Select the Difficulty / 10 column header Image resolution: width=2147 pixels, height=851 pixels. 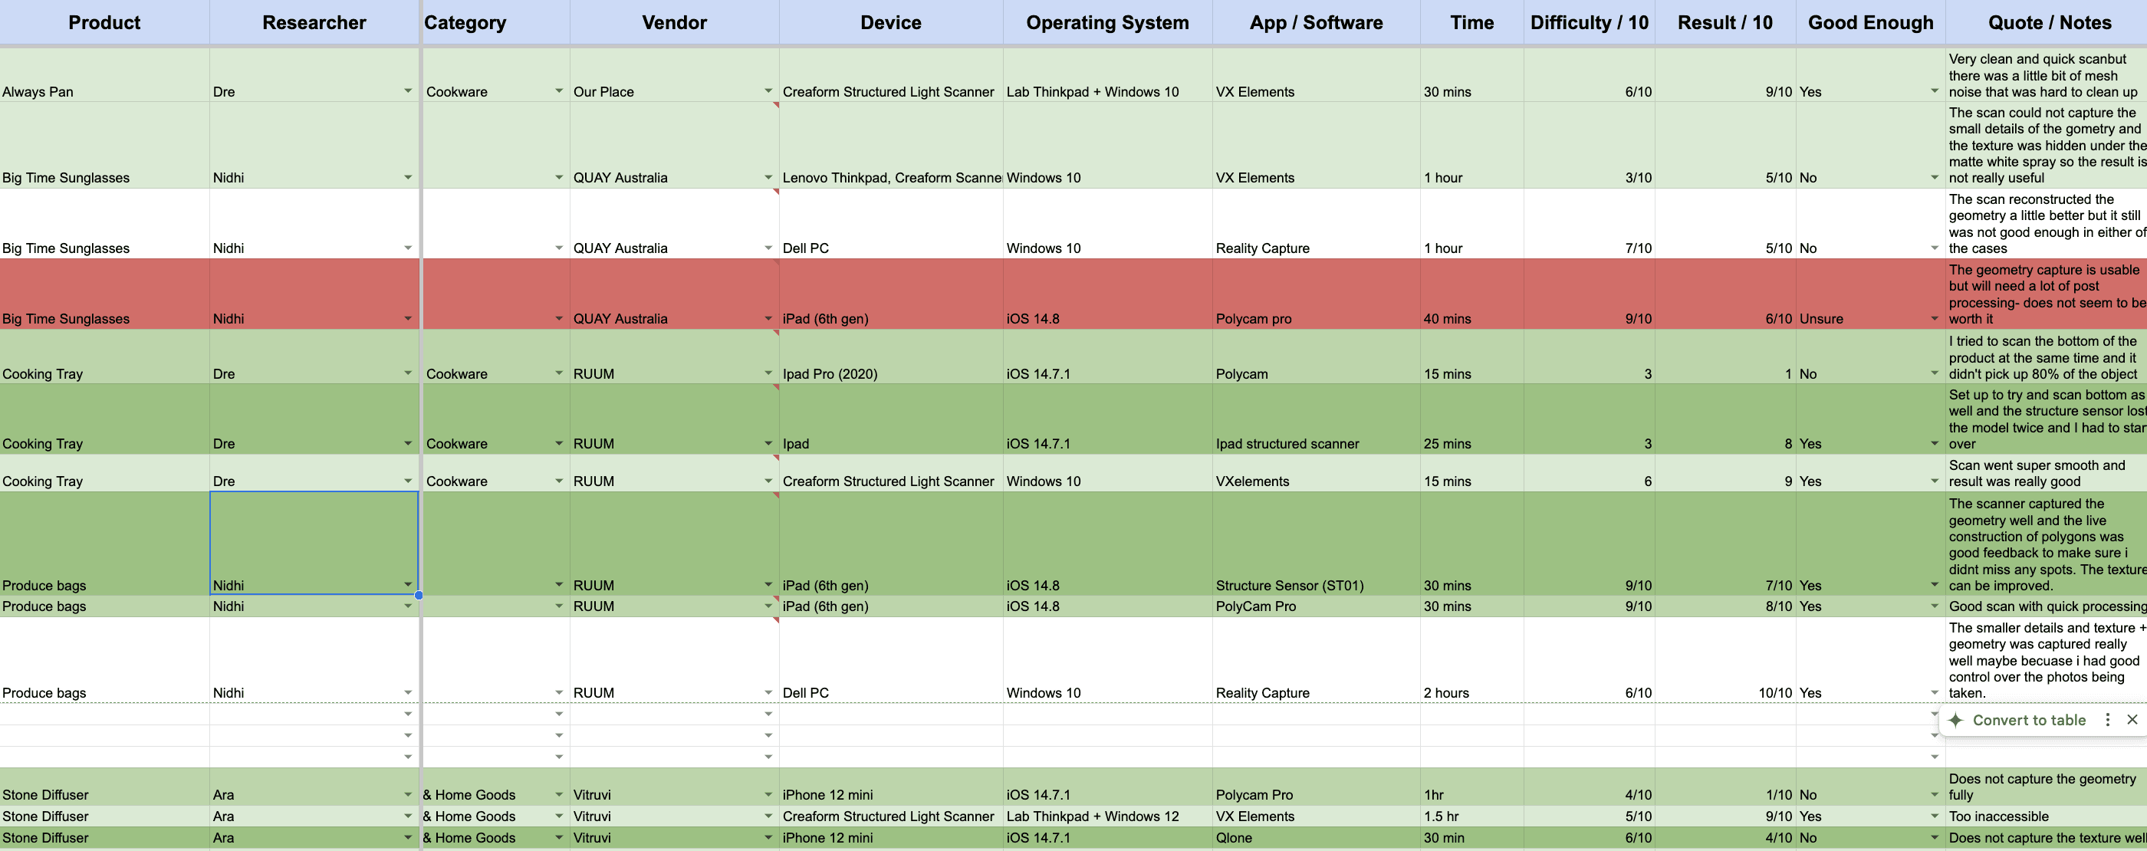pos(1590,22)
